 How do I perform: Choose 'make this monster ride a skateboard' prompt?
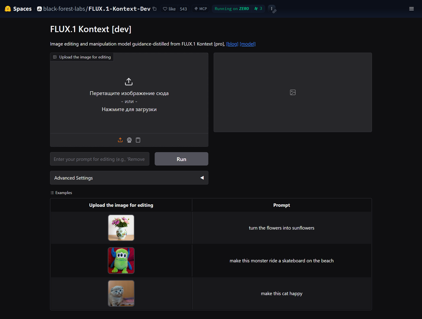click(x=282, y=261)
